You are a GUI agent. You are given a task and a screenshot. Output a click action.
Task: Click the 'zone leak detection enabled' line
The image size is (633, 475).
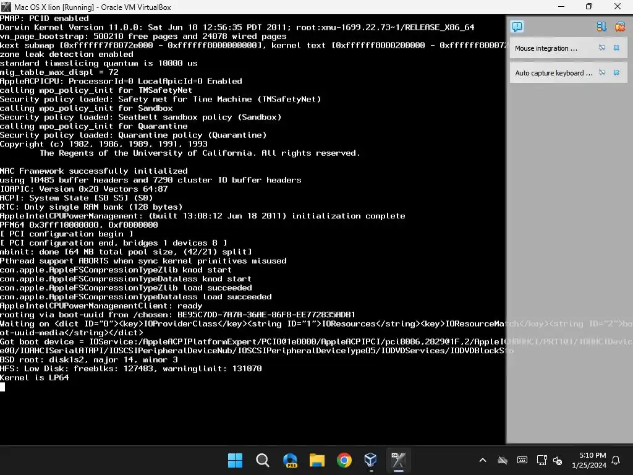(x=67, y=54)
